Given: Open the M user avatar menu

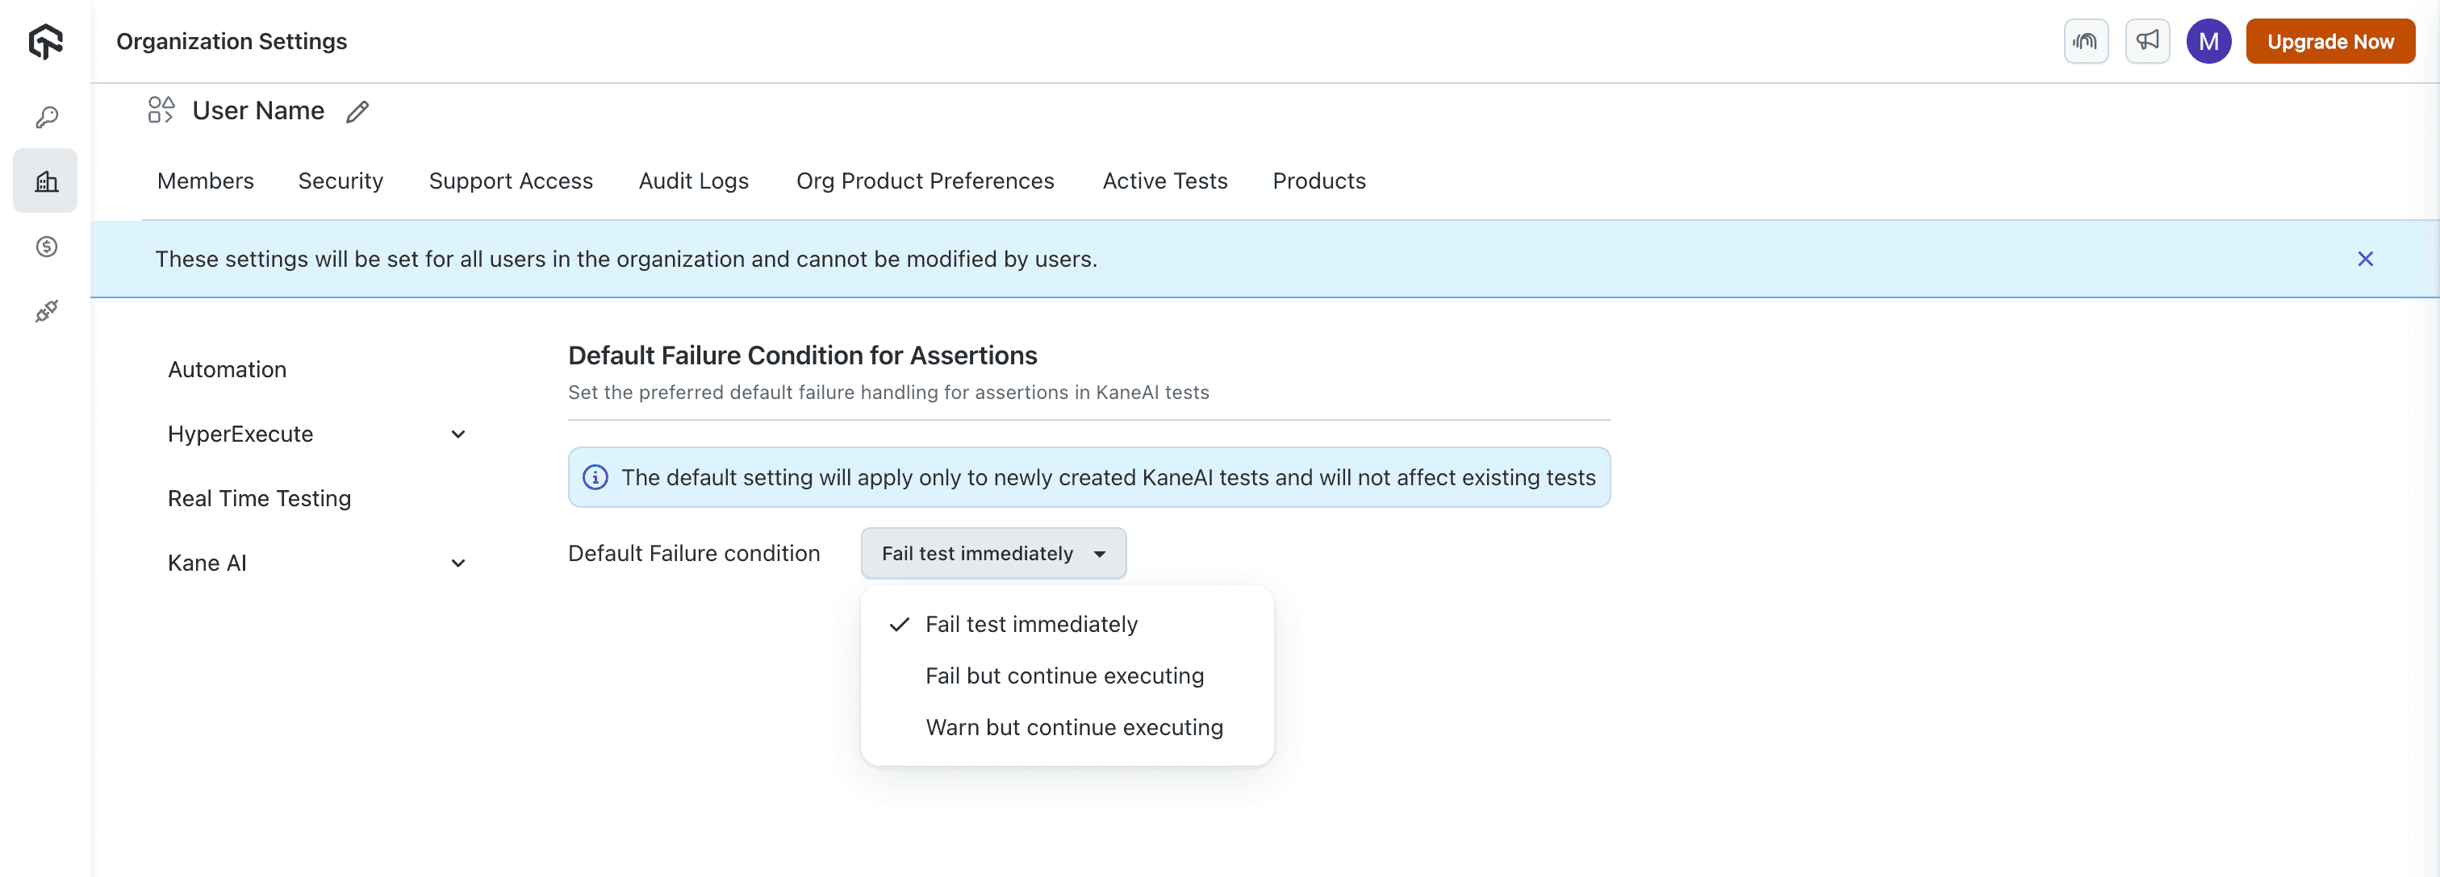Looking at the screenshot, I should (2208, 40).
